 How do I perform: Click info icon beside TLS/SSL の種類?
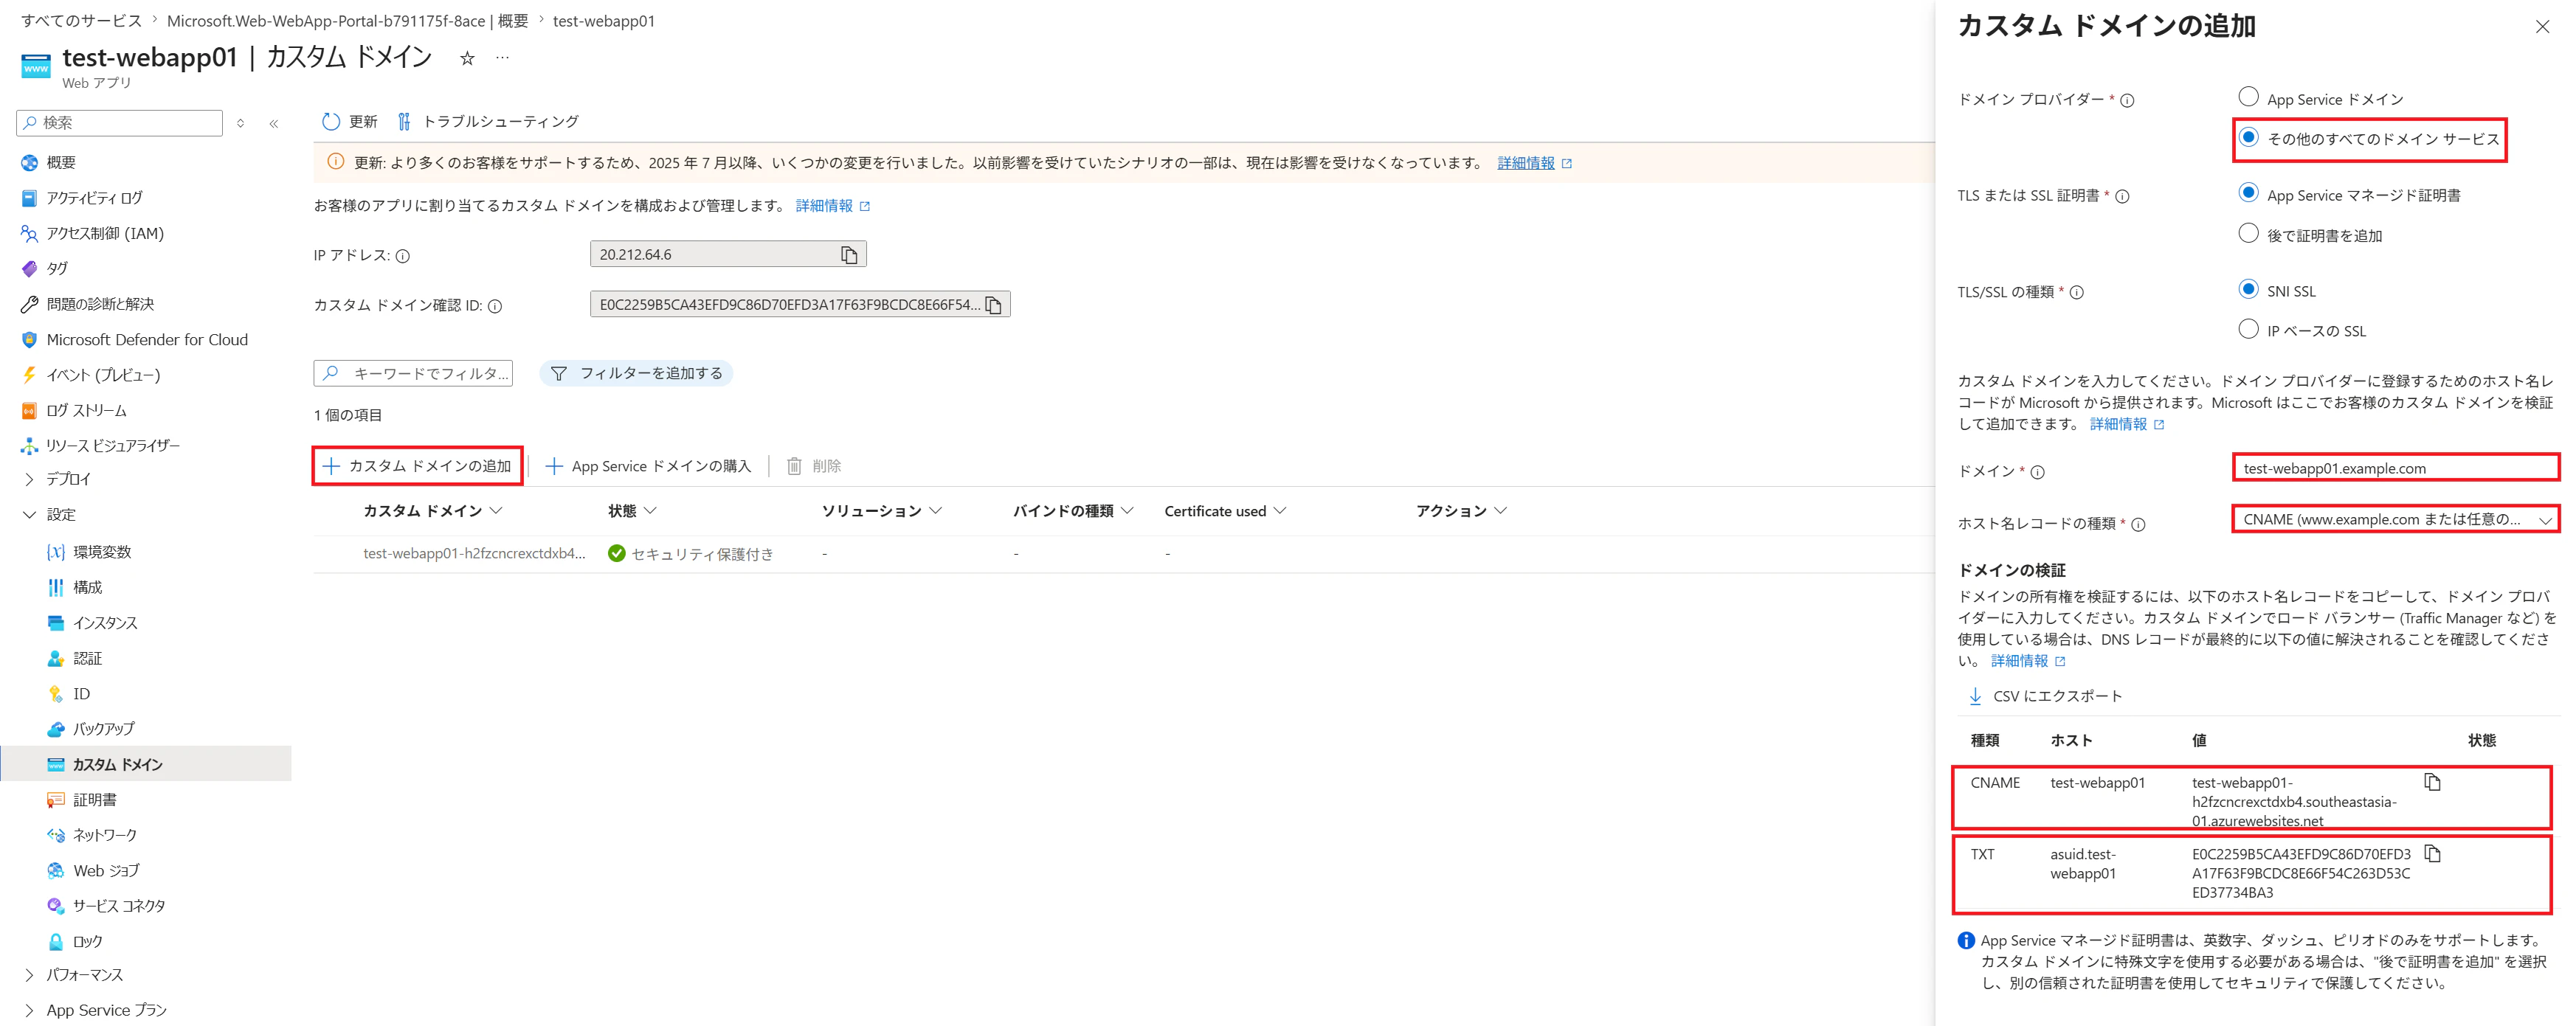[2077, 292]
